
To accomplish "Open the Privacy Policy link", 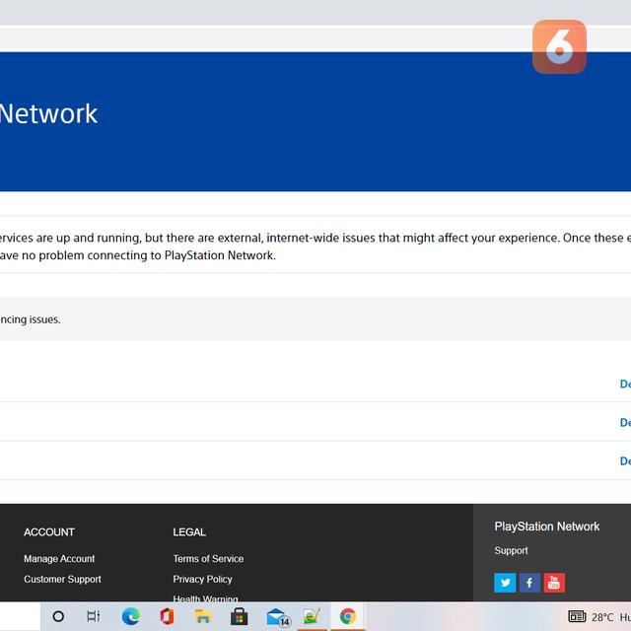I will coord(202,580).
